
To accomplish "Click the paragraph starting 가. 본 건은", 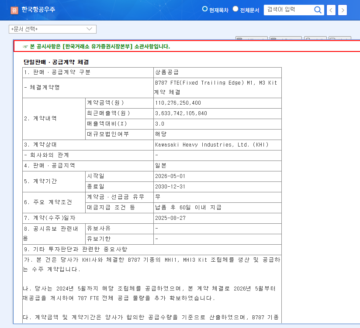I will (x=152, y=265).
